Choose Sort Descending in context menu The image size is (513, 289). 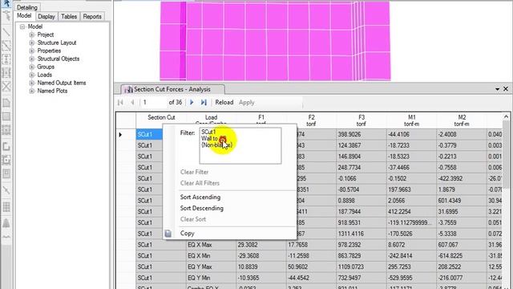pos(202,208)
